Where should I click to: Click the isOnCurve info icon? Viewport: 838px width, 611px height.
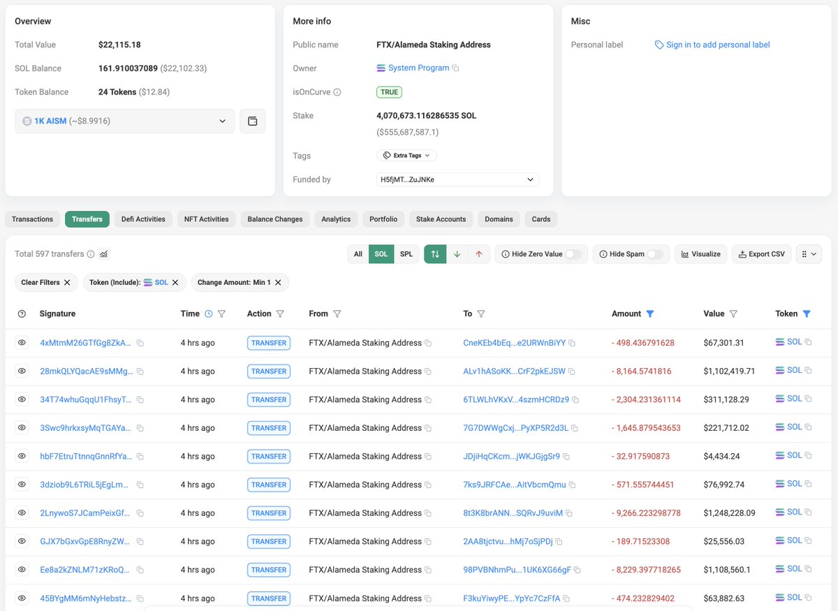pos(337,92)
